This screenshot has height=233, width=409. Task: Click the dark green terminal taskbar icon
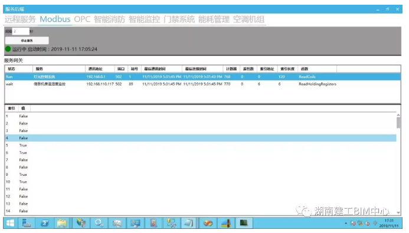(x=244, y=223)
